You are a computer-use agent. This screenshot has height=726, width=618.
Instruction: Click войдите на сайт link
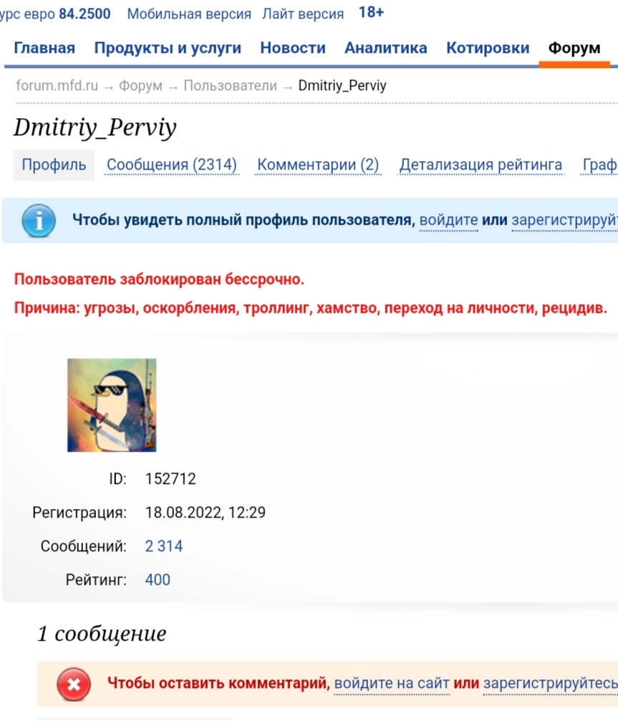click(x=392, y=684)
